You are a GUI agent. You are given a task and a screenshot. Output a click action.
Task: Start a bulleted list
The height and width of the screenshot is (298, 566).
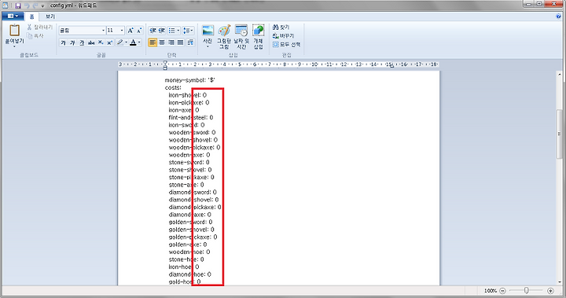[172, 31]
